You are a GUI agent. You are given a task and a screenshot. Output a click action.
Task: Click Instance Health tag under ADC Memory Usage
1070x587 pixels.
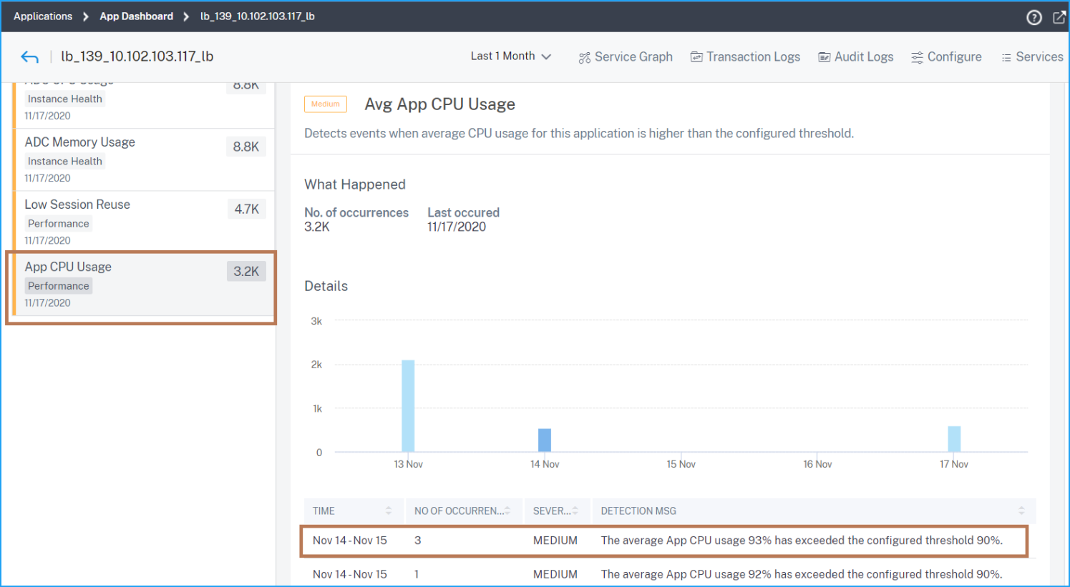pyautogui.click(x=65, y=162)
